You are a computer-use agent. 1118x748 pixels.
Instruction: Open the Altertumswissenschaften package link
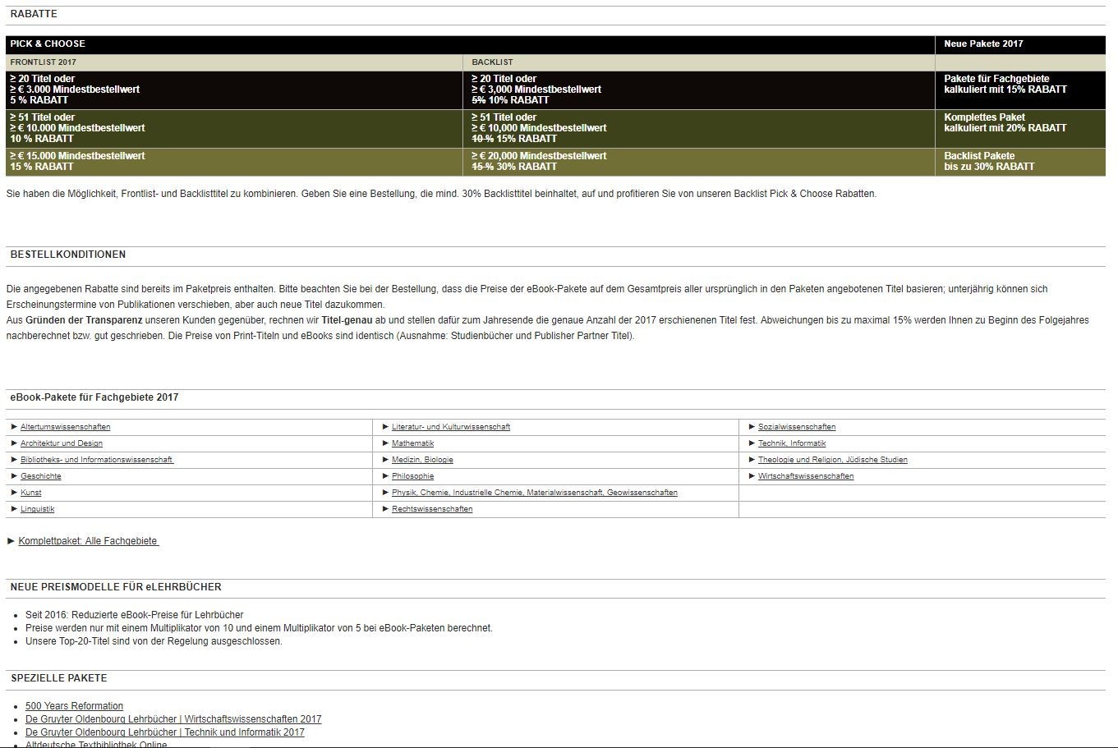(x=65, y=427)
